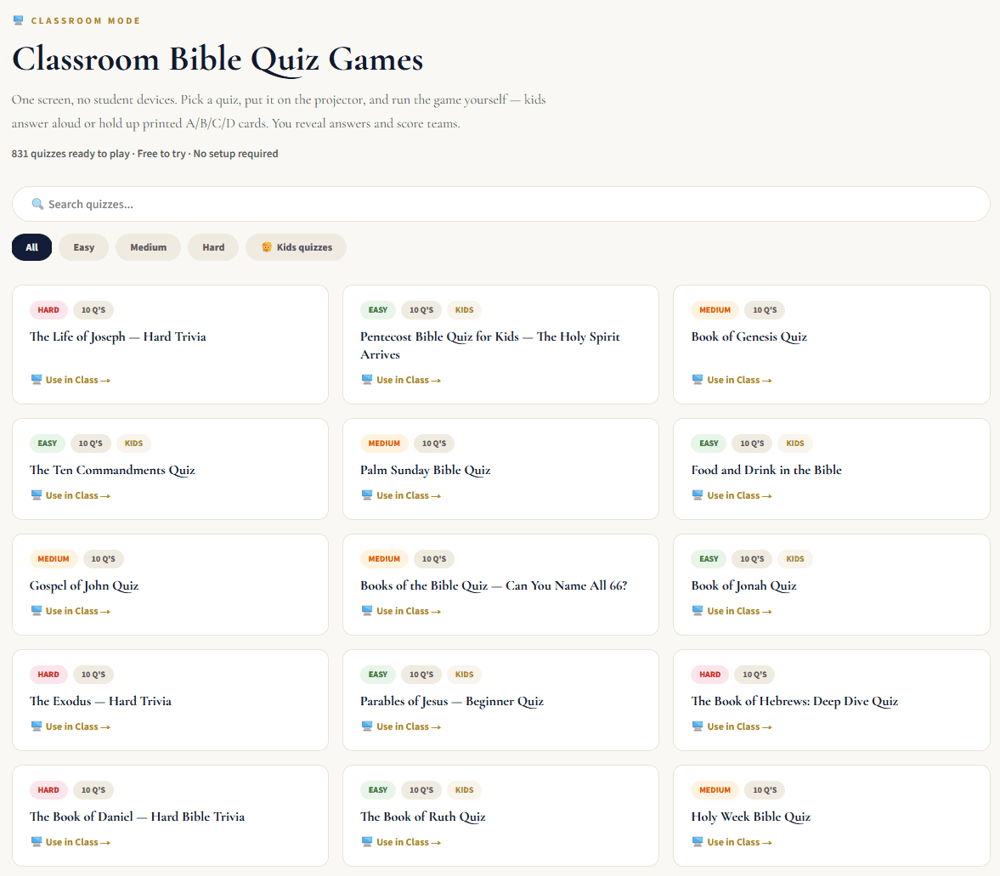Open The Ten Commandments Quiz title
The height and width of the screenshot is (876, 1000).
(112, 470)
